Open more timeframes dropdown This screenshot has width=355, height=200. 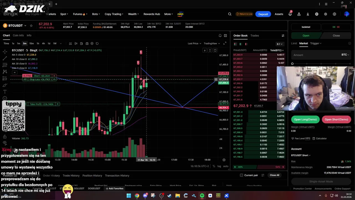pos(61,44)
